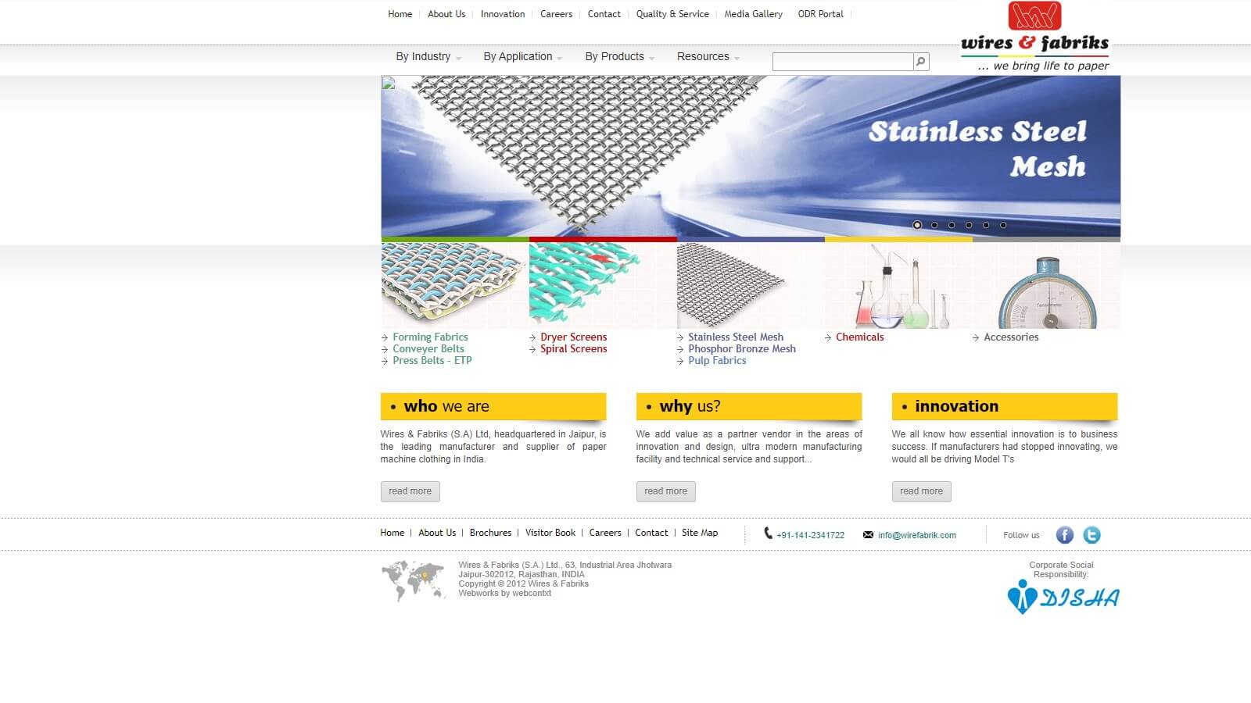Open the Forming Fabrics product link
Image resolution: width=1251 pixels, height=703 pixels.
[430, 337]
